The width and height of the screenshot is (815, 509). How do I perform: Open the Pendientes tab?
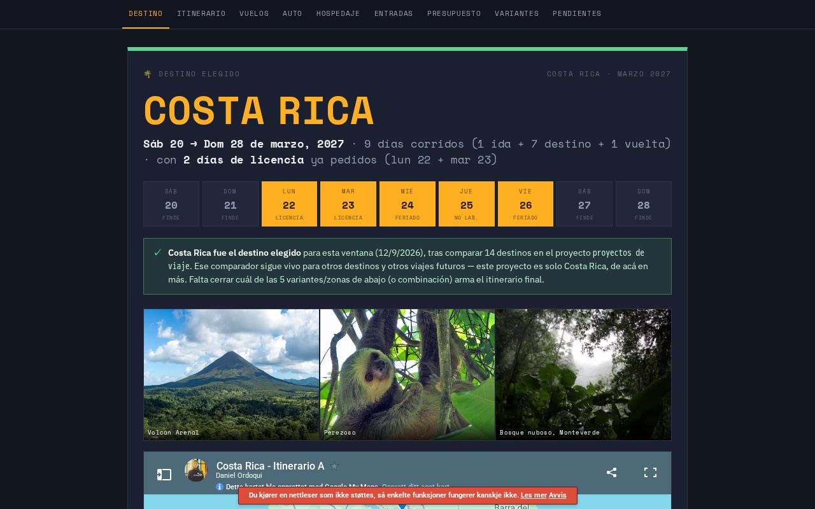point(577,13)
